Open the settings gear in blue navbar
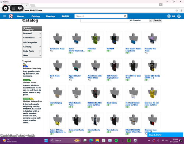 [179, 16]
